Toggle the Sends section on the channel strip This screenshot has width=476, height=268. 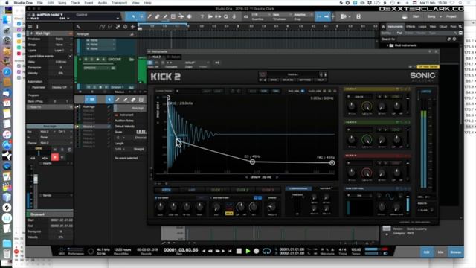[x=42, y=195]
